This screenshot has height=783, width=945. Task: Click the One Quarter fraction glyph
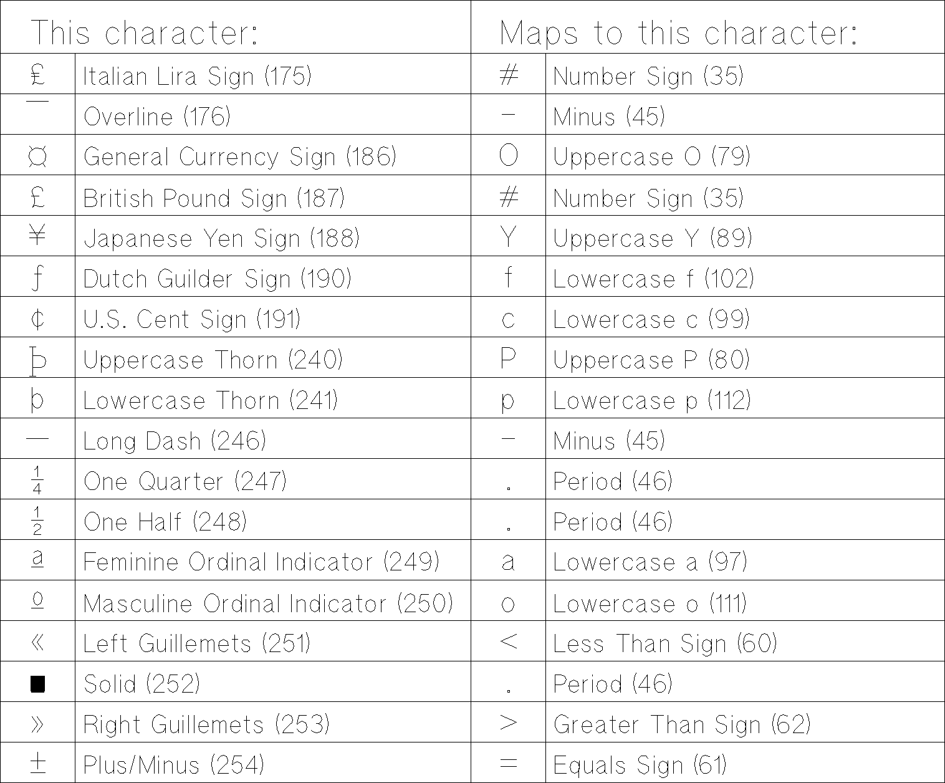point(37,479)
